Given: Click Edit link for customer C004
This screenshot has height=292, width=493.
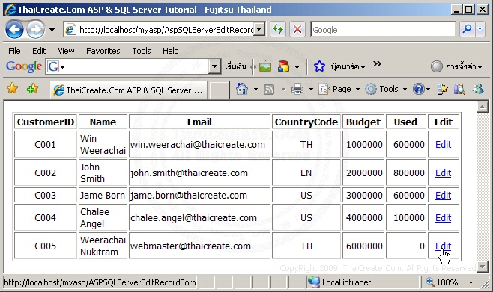Looking at the screenshot, I should (x=443, y=217).
